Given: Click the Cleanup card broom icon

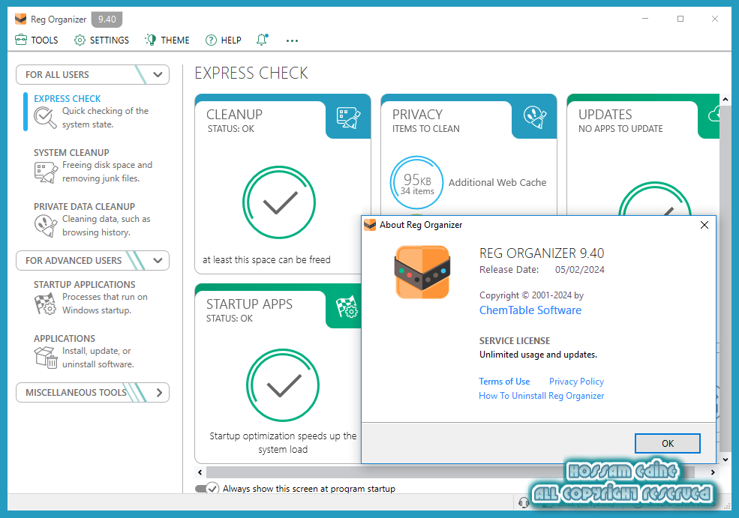Looking at the screenshot, I should point(348,118).
